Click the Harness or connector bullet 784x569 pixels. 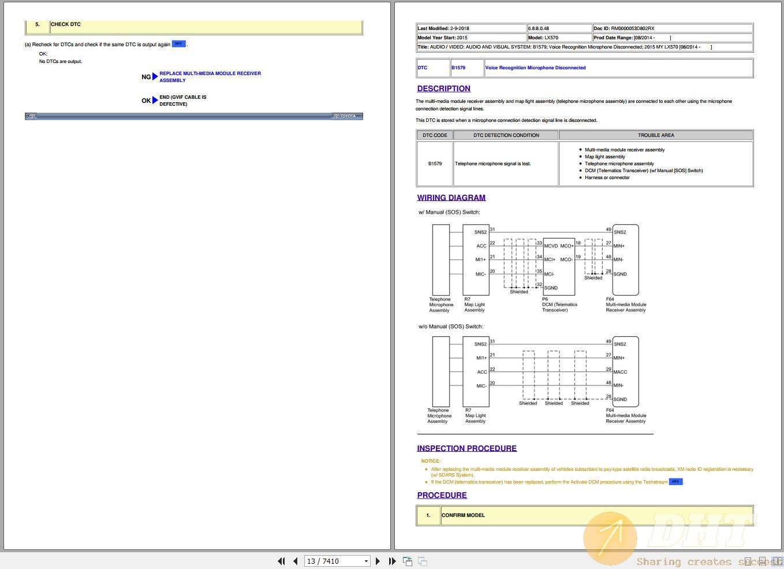point(607,177)
